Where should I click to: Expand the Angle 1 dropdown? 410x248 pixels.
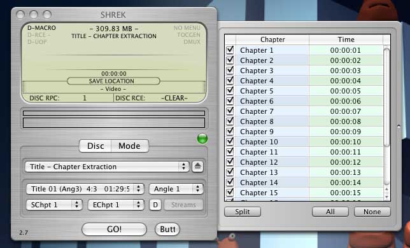tap(176, 189)
